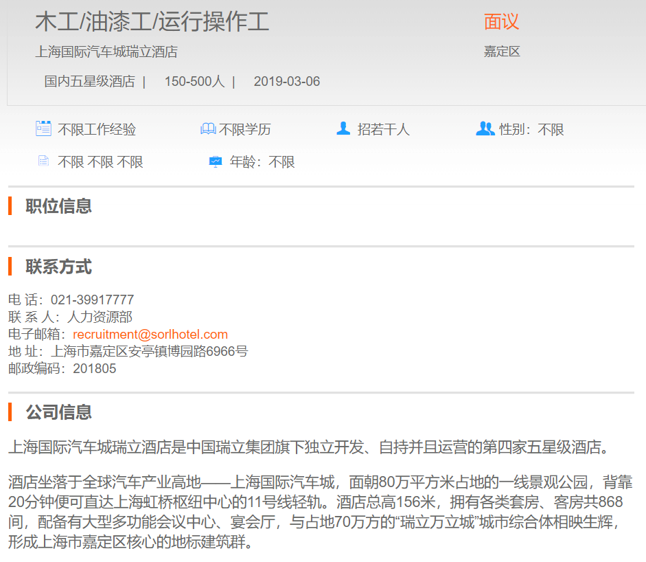Click the 公司信息 section heading

[58, 412]
